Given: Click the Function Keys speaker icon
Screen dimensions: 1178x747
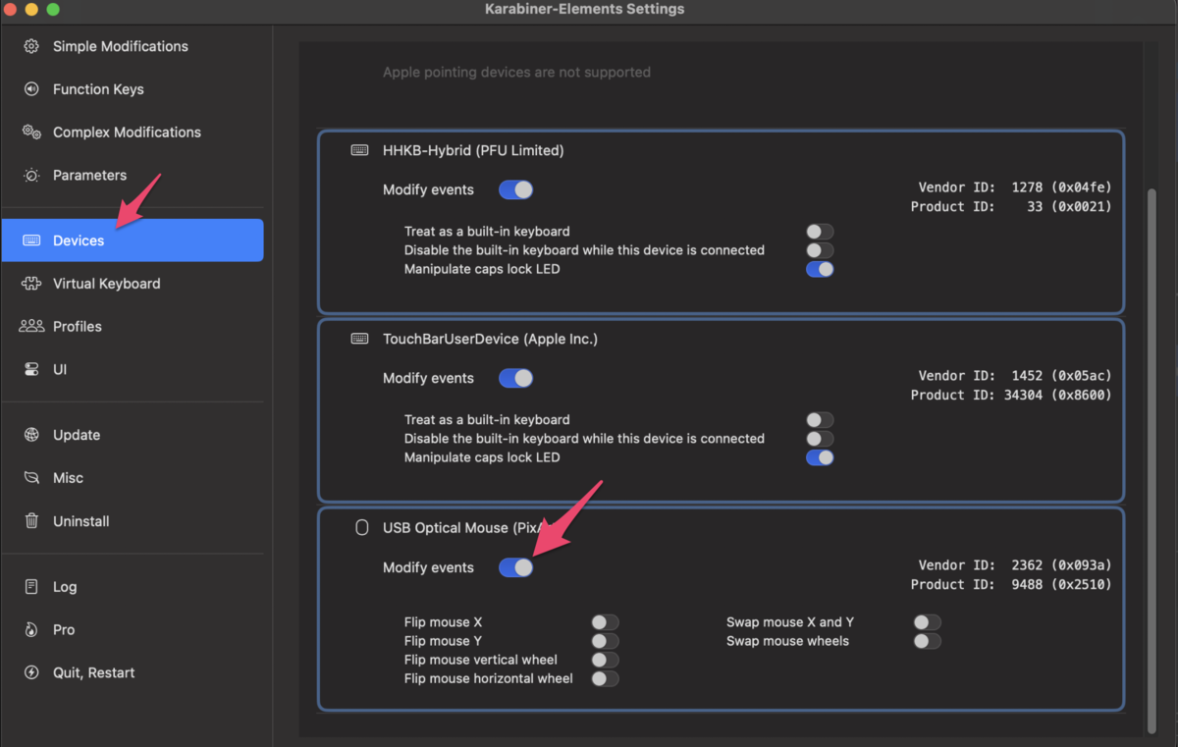Looking at the screenshot, I should [31, 89].
